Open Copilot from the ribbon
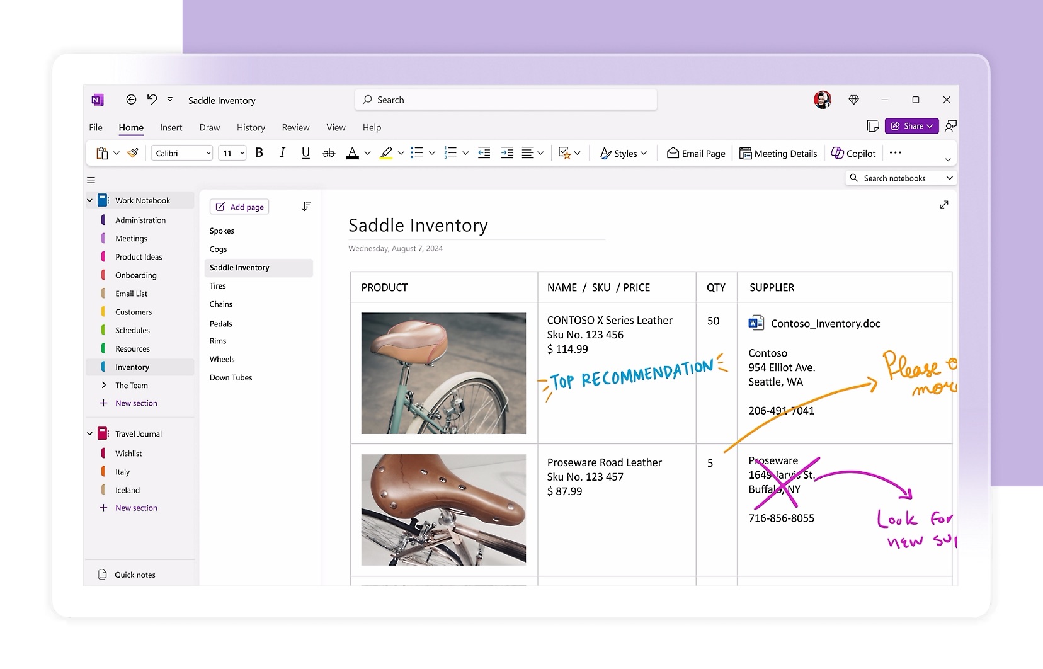Image resolution: width=1043 pixels, height=669 pixels. pos(853,153)
